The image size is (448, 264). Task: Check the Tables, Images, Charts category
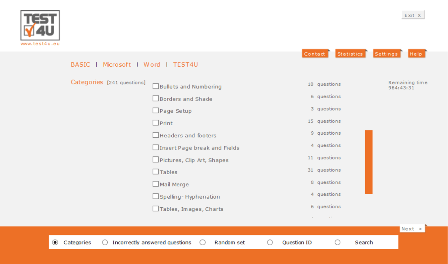point(156,208)
